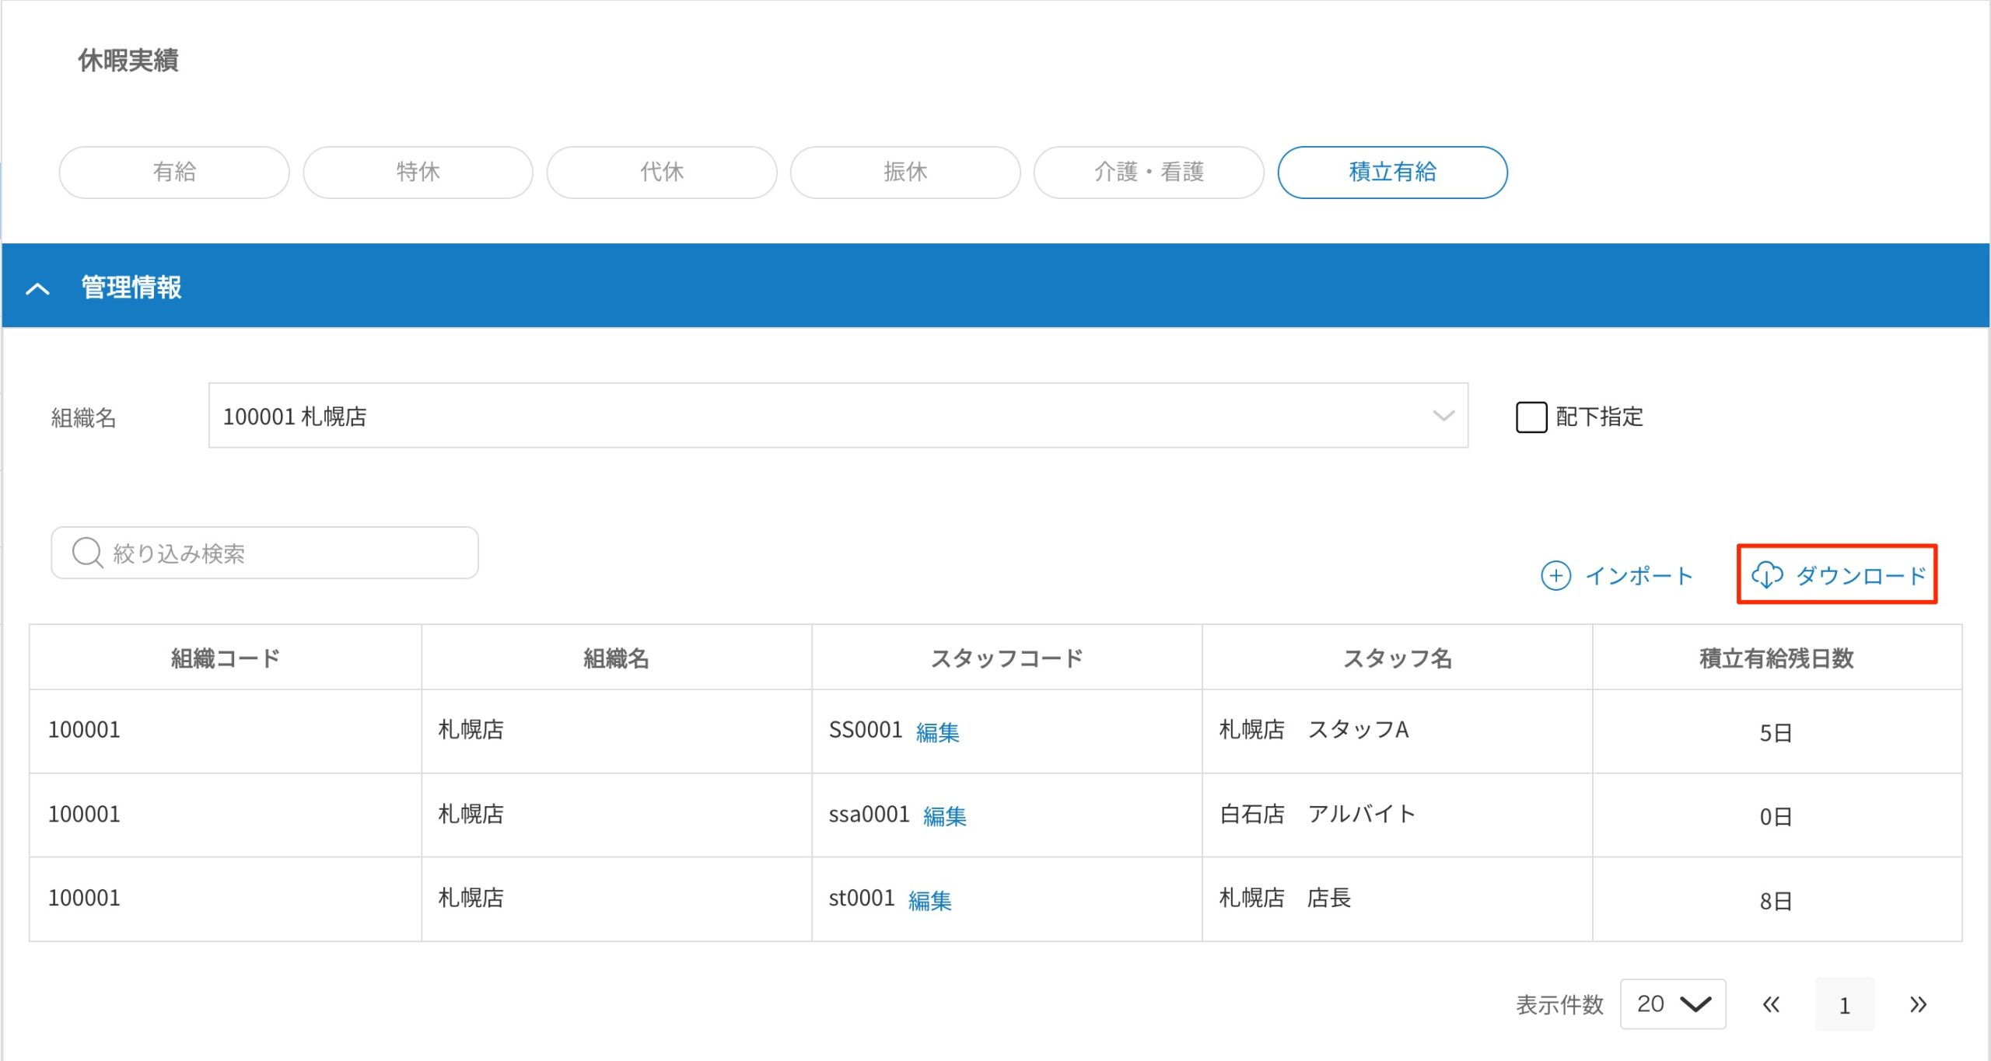Viewport: 1991px width, 1061px height.
Task: Click the next page double-arrow icon
Action: pyautogui.click(x=1916, y=1004)
